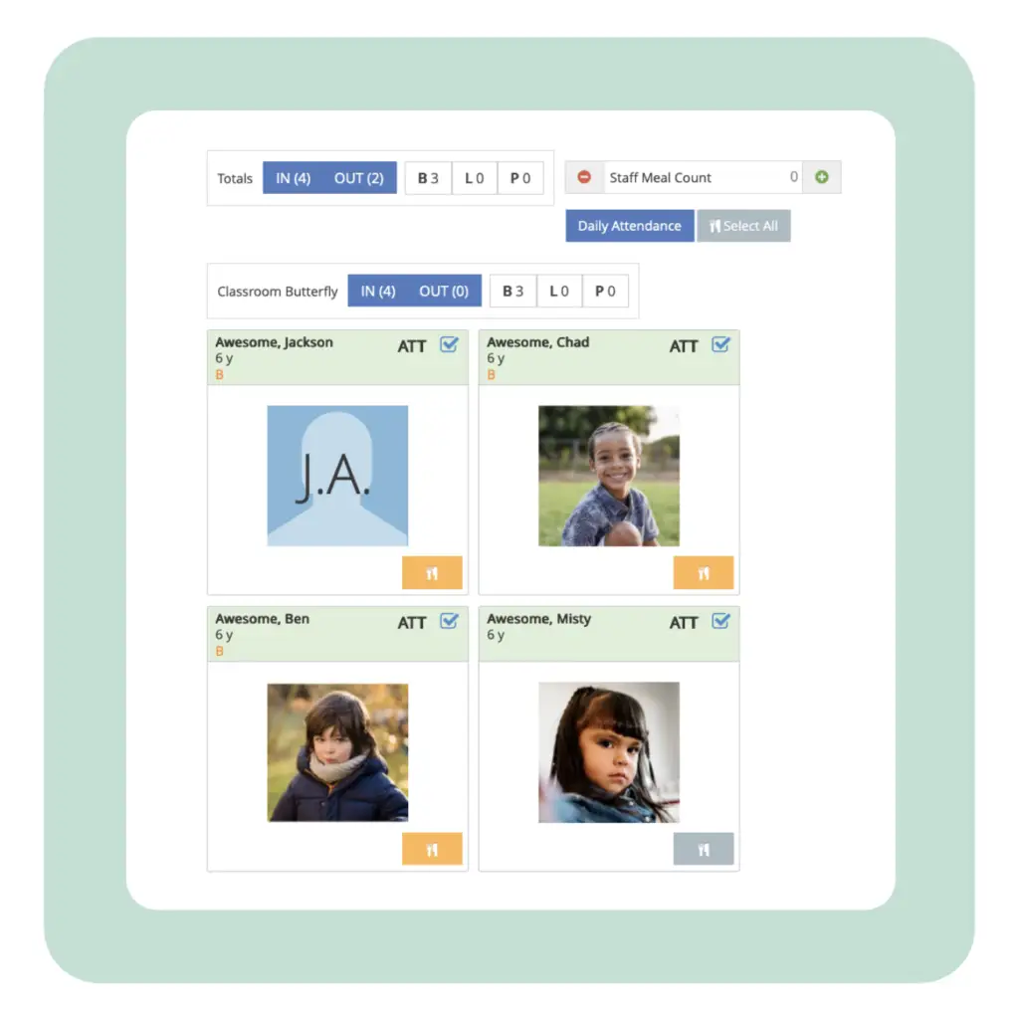Screen dimensions: 1019x1017
Task: Select the Totals IN (4) tab
Action: [294, 178]
